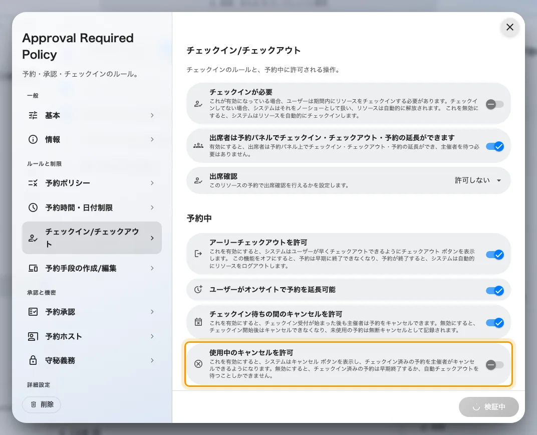Click the person-check icon in the selected sidebar item
This screenshot has width=537, height=435.
(x=33, y=238)
